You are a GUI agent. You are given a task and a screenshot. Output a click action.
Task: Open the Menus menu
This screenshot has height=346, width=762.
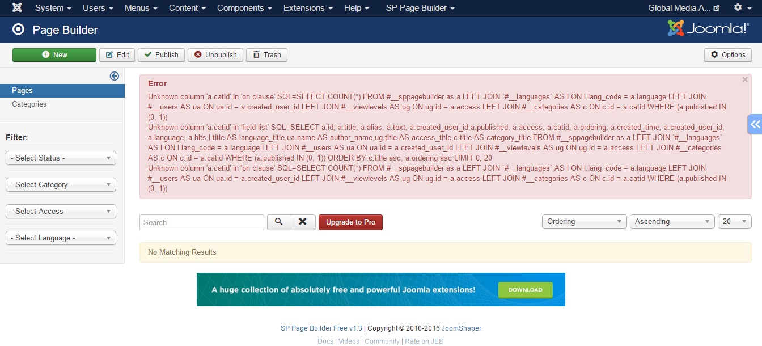pos(141,8)
